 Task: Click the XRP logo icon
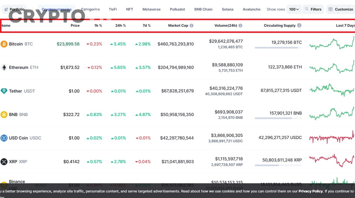pos(4,162)
